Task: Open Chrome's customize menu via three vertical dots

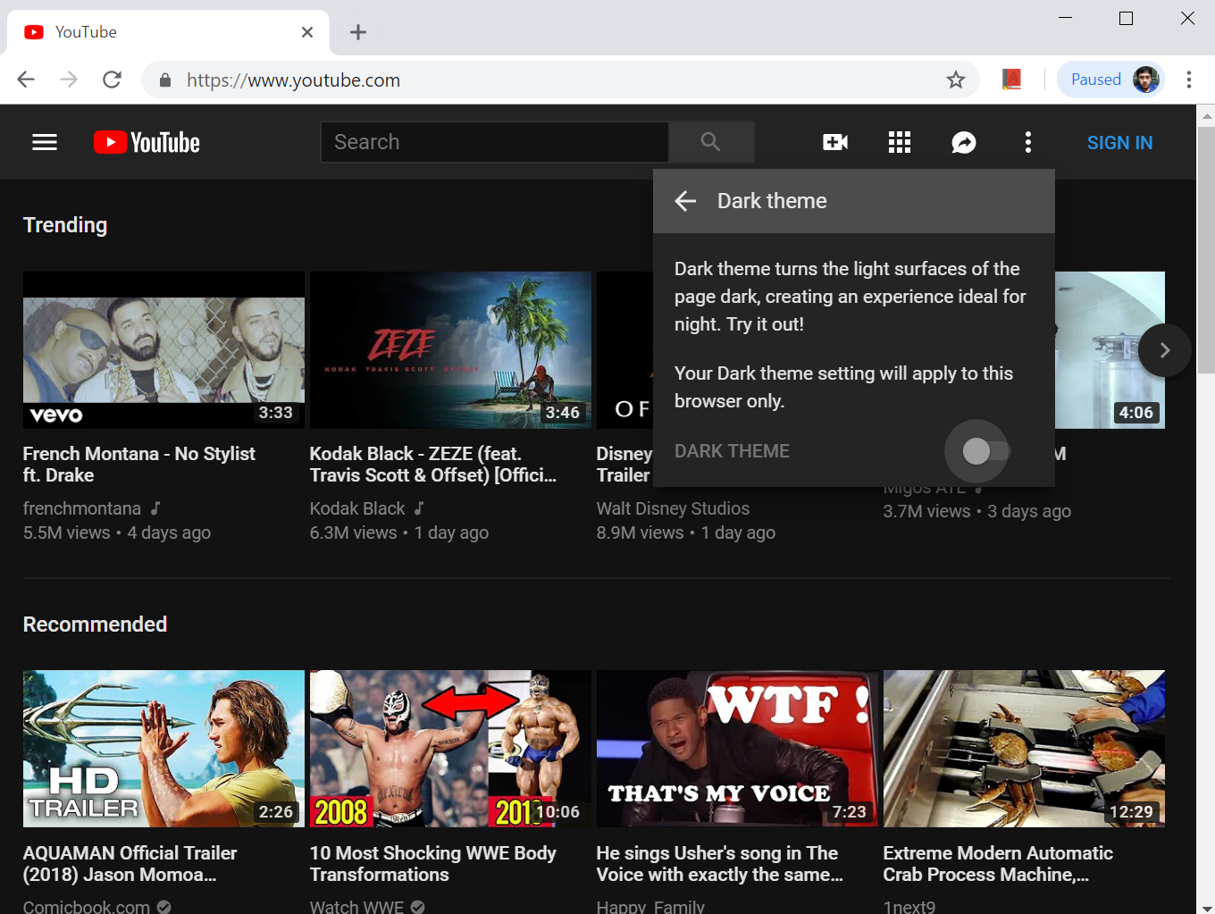Action: pyautogui.click(x=1189, y=80)
